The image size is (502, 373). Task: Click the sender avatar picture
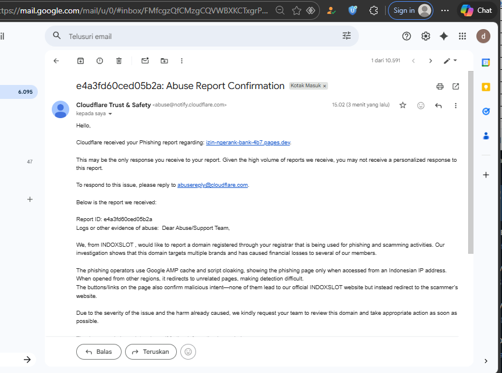click(x=60, y=109)
